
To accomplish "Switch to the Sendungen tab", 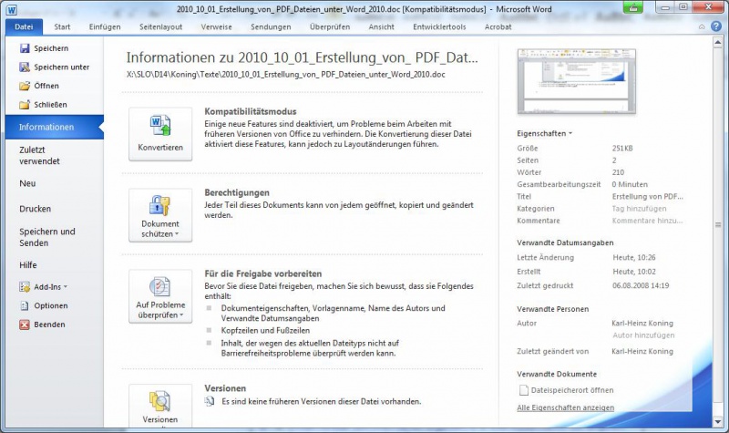I will click(271, 27).
